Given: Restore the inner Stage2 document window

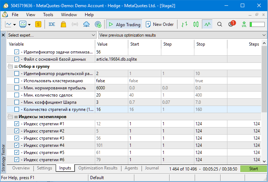Looking at the screenshot, I should pyautogui.click(x=257, y=15).
